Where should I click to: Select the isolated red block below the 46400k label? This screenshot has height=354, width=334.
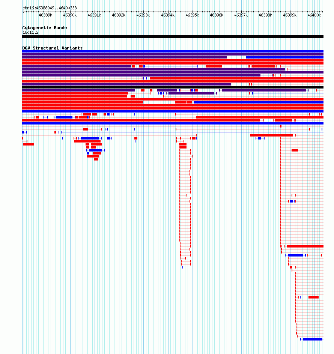point(313,297)
